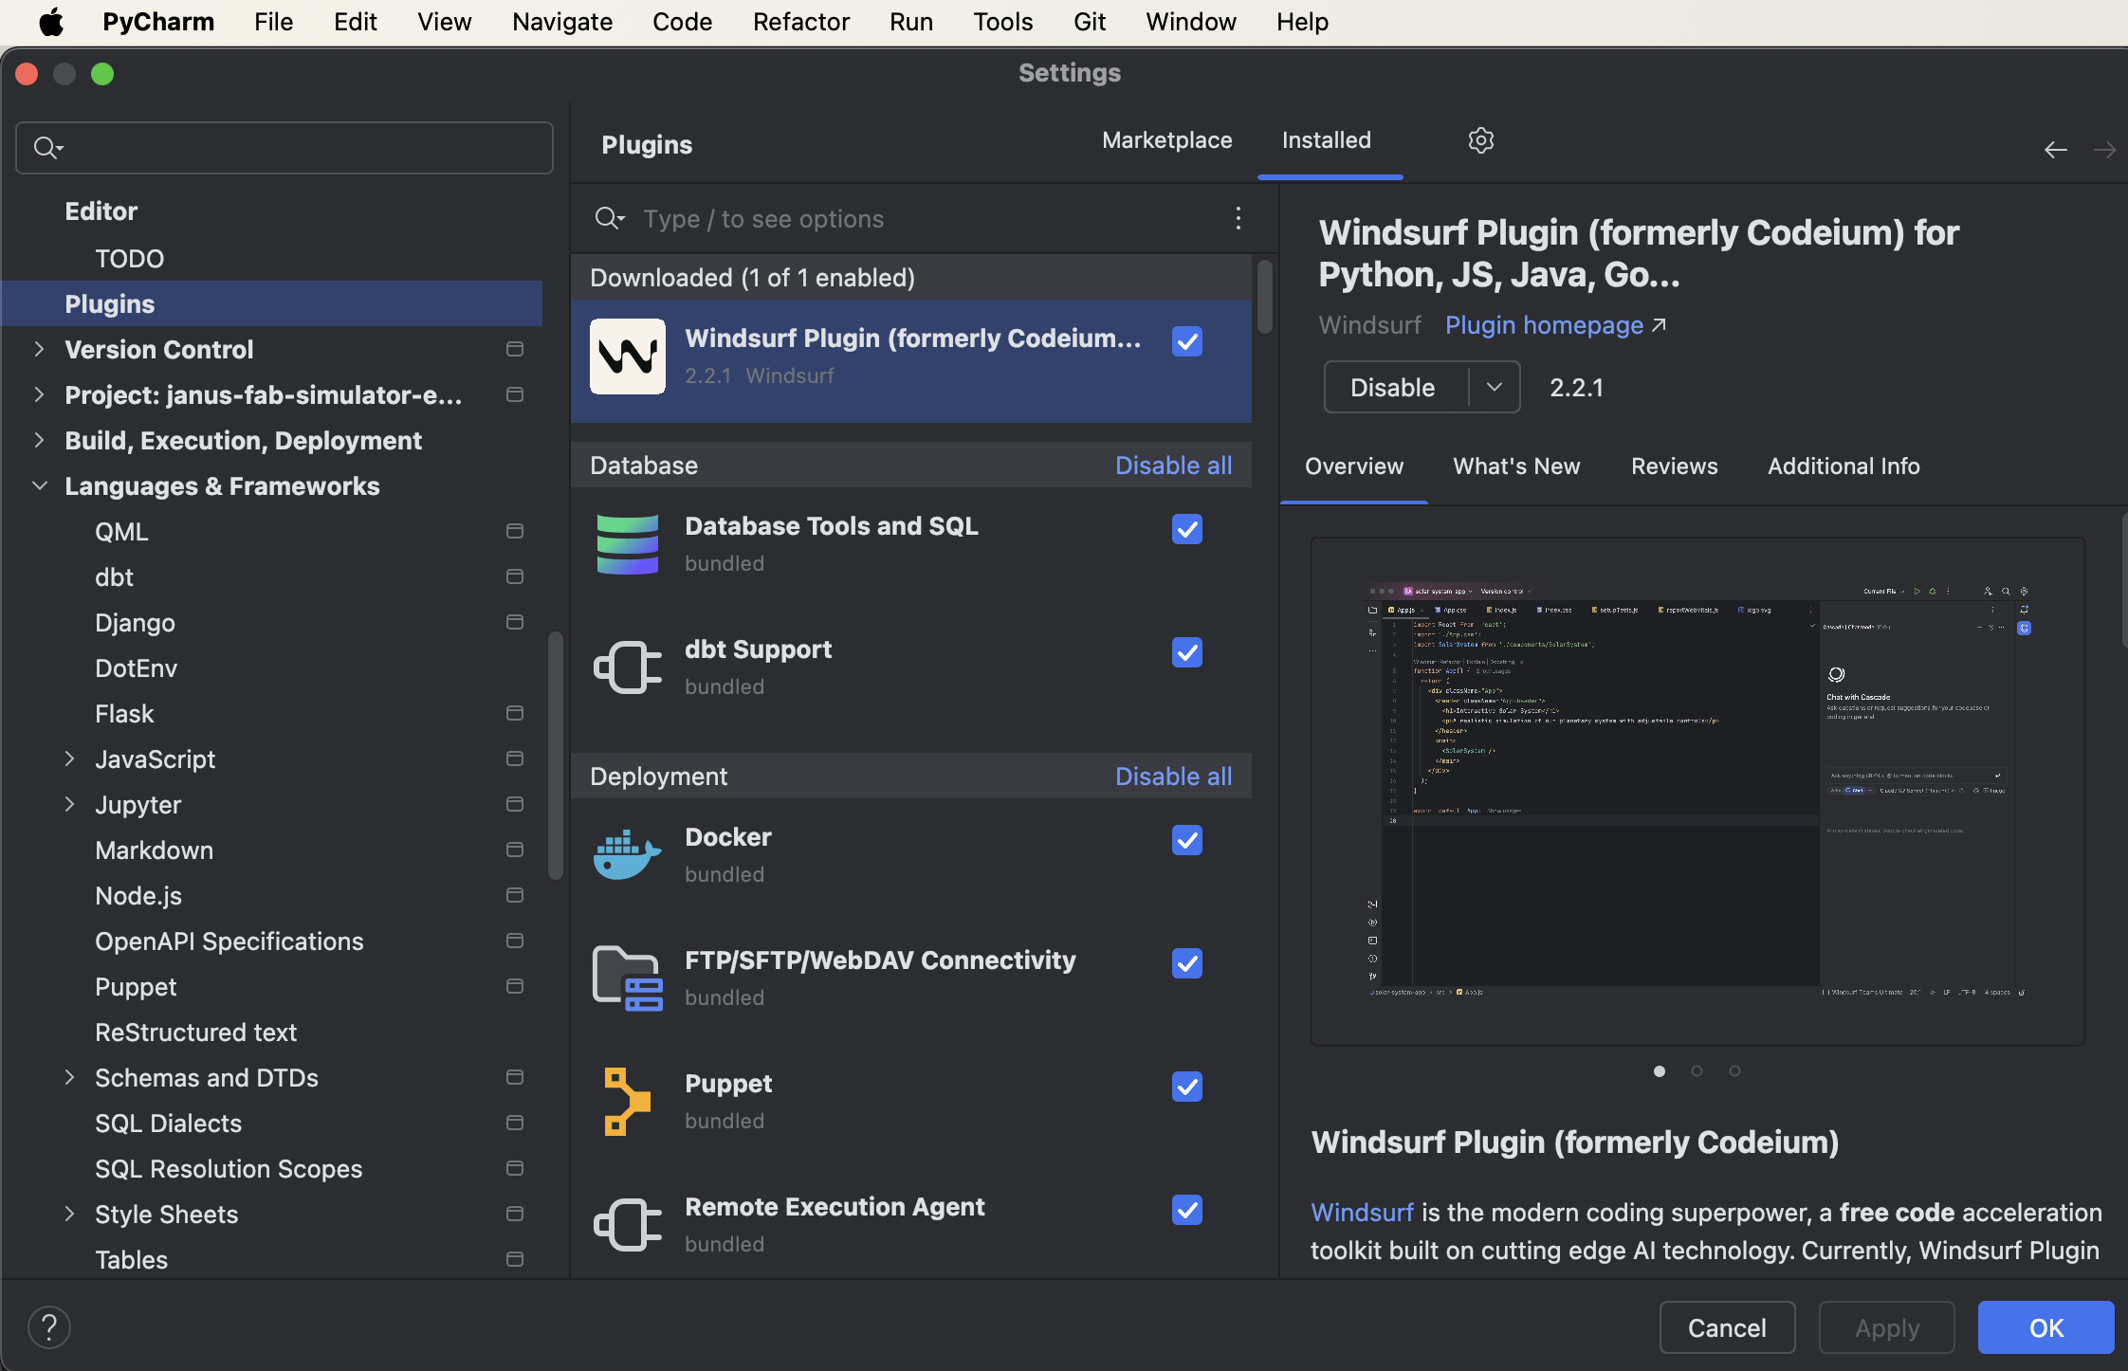
Task: Open the help question mark button
Action: 49,1327
